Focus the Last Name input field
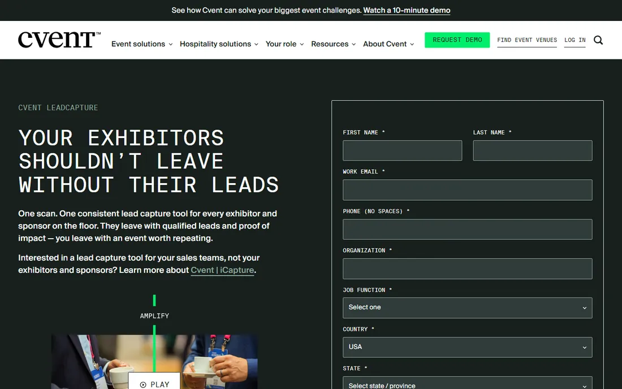The width and height of the screenshot is (622, 389). pos(532,150)
